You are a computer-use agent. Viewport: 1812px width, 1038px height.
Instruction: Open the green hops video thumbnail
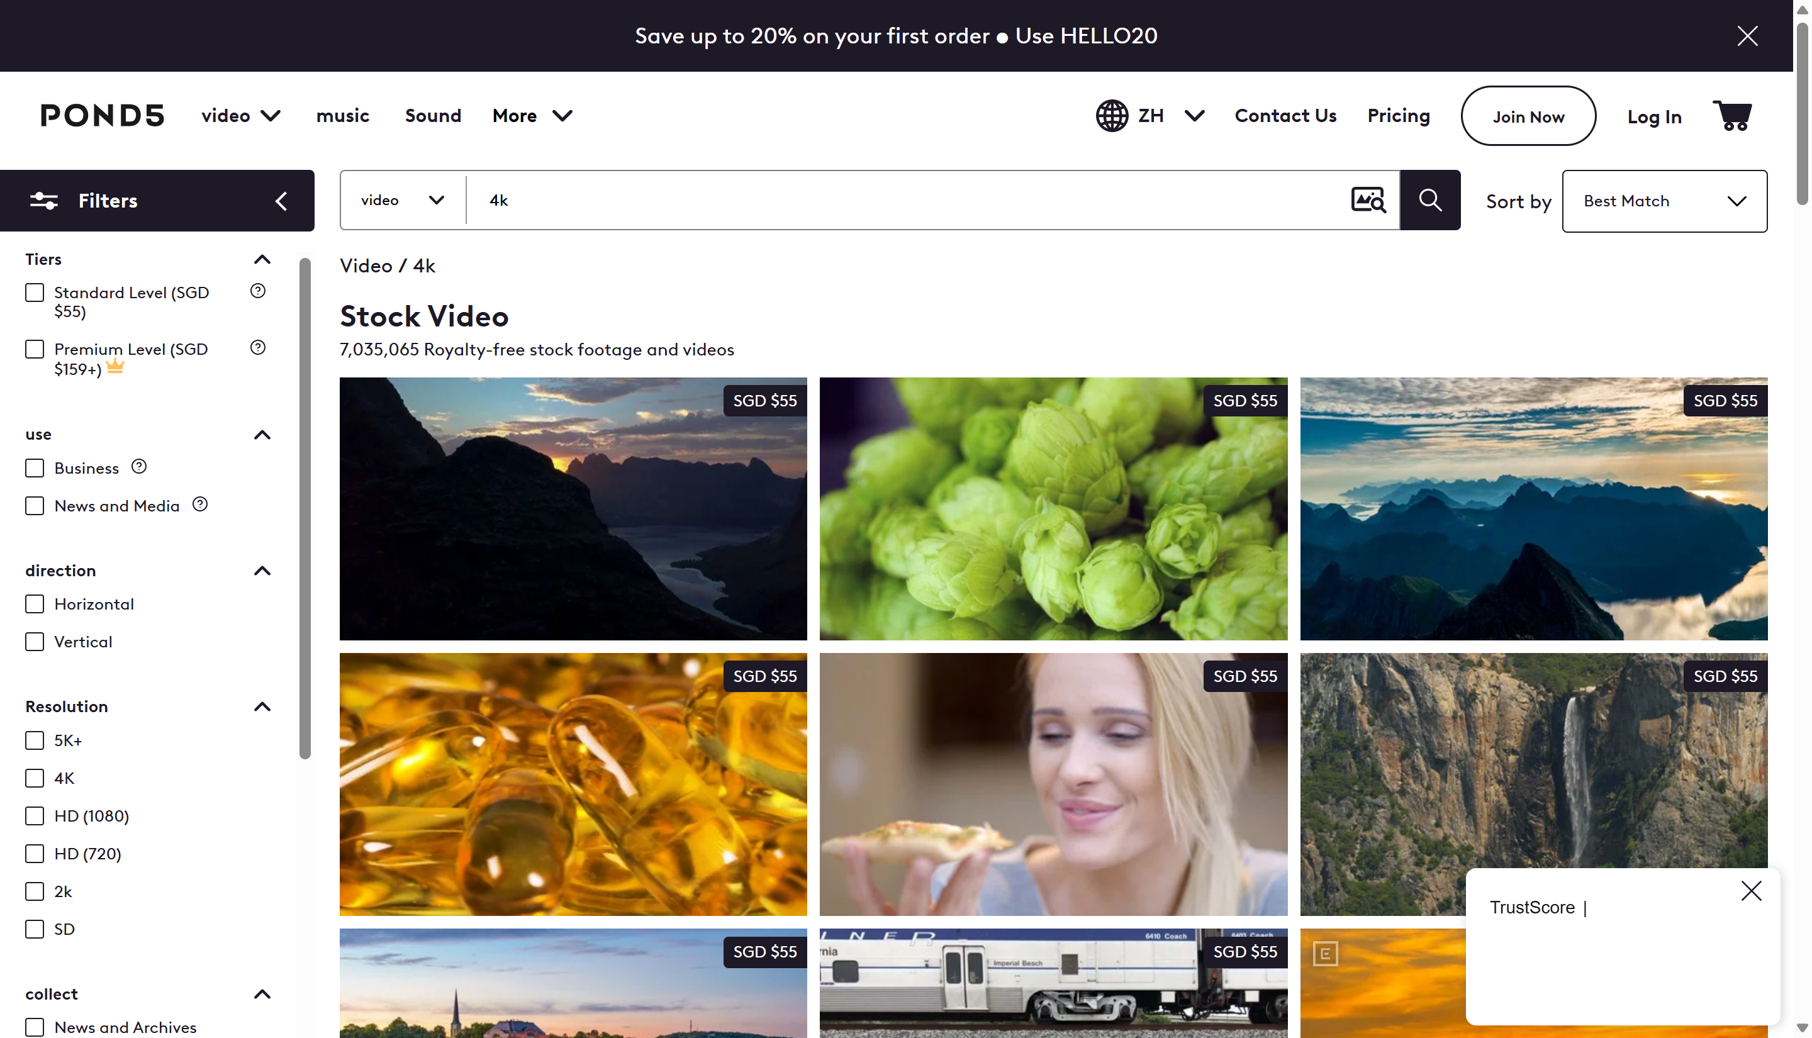click(x=1053, y=509)
